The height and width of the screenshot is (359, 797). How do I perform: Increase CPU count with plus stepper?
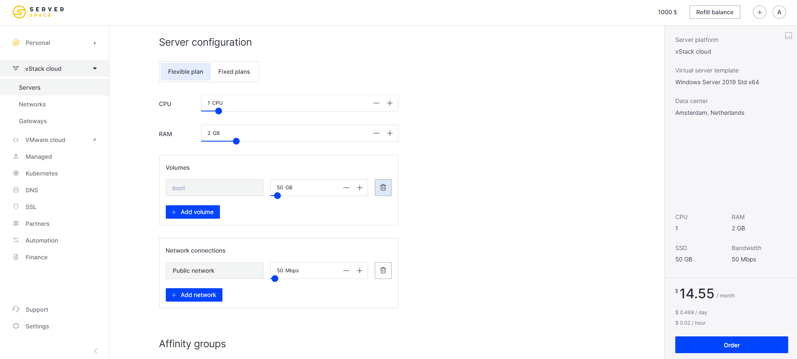point(390,103)
